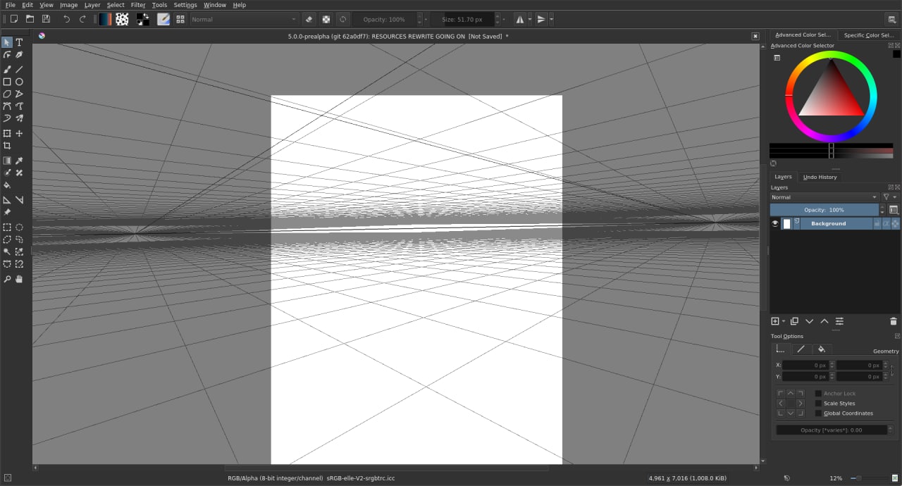The width and height of the screenshot is (902, 486).
Task: Switch to the Undo History tab
Action: coord(820,177)
